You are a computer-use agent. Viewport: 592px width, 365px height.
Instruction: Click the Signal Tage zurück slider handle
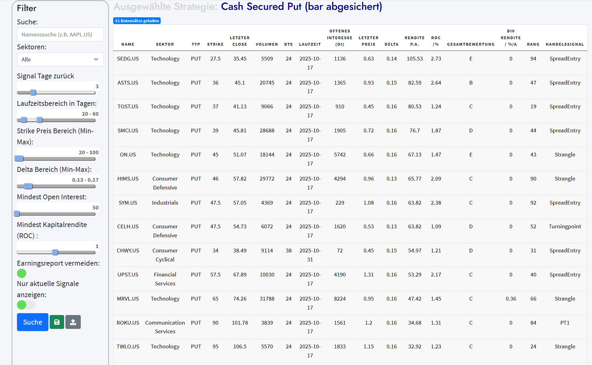(x=33, y=92)
